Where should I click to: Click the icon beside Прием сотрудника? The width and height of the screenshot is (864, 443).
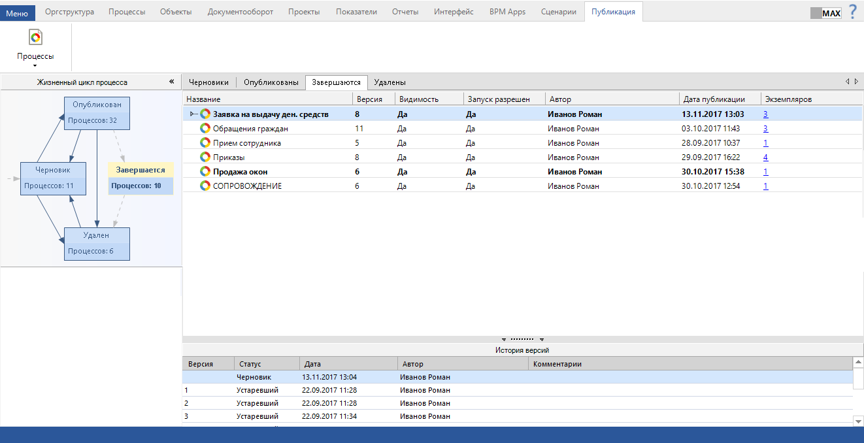coord(205,143)
